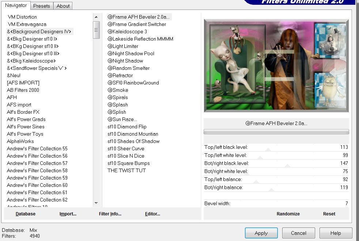Choose @Night Shadow filter

pyautogui.click(x=125, y=61)
